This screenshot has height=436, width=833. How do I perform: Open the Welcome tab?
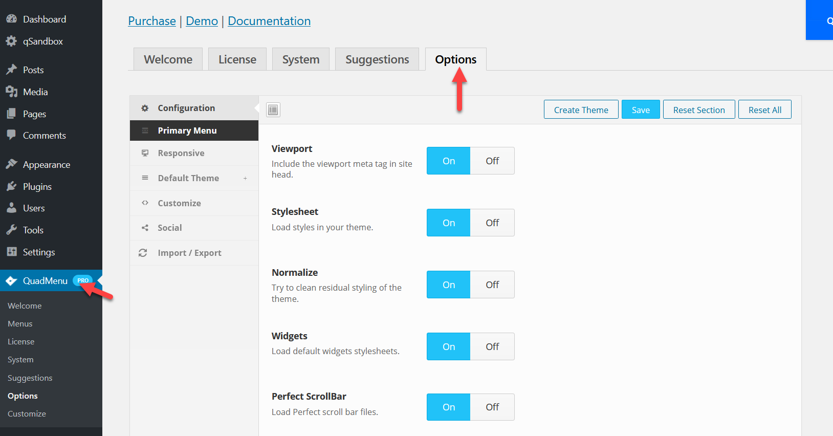168,59
